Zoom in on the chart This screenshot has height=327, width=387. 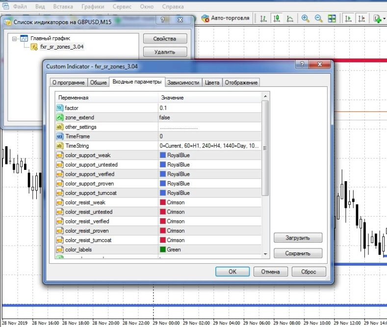point(305,19)
